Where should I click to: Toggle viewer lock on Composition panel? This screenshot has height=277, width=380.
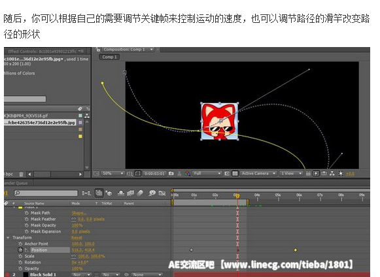98,50
